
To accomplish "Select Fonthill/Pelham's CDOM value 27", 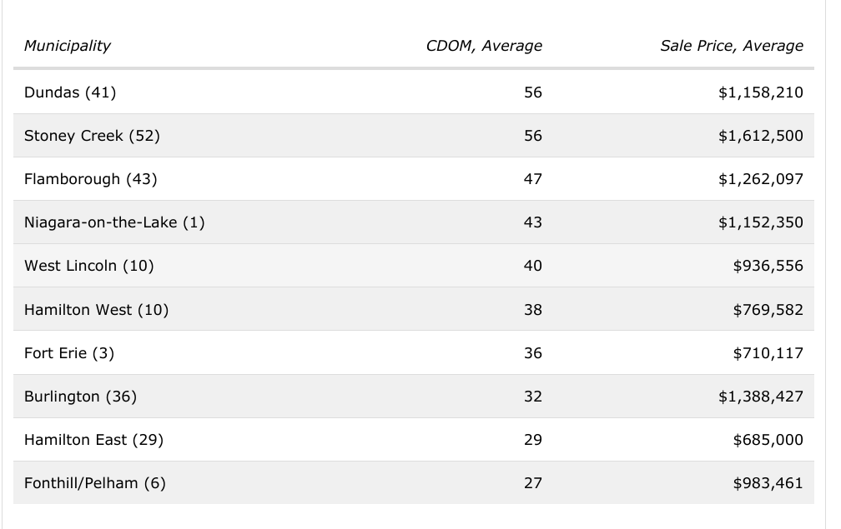I will (532, 483).
